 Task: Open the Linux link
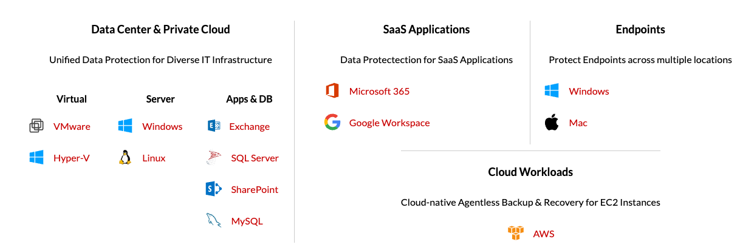pyautogui.click(x=154, y=158)
